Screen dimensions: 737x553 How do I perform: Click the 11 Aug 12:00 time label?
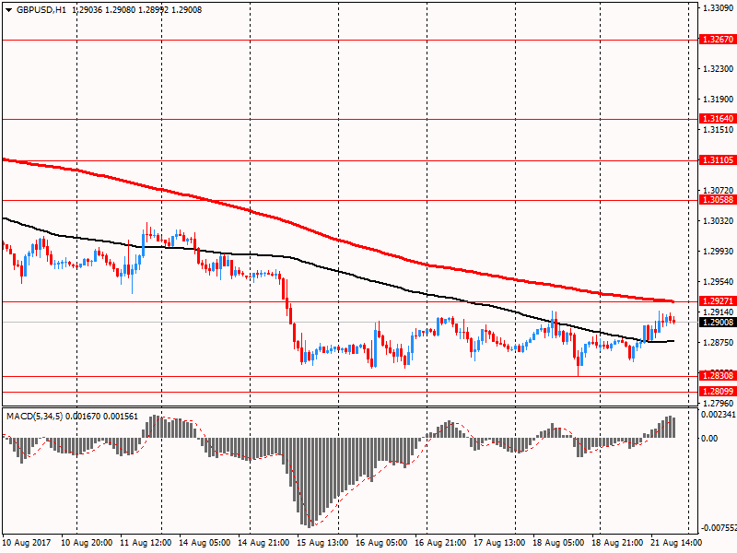146,543
